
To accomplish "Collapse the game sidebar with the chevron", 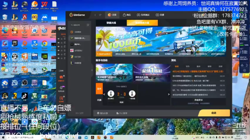I will [x=92, y=70].
